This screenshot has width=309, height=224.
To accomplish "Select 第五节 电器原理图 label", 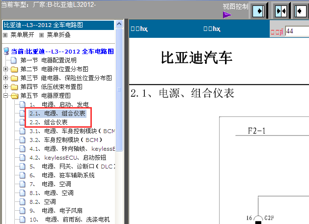I will click(45, 96).
